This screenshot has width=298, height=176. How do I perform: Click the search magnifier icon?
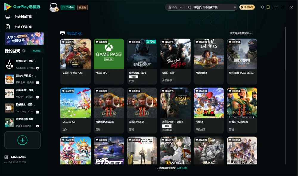pos(190,7)
